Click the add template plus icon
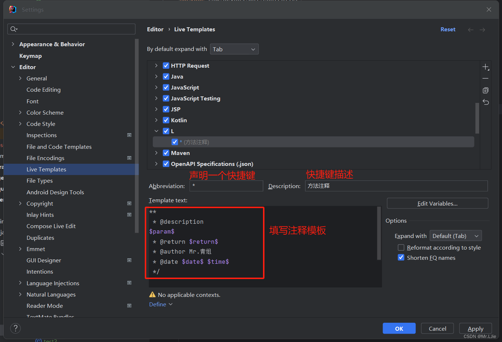Image resolution: width=502 pixels, height=342 pixels. [486, 67]
